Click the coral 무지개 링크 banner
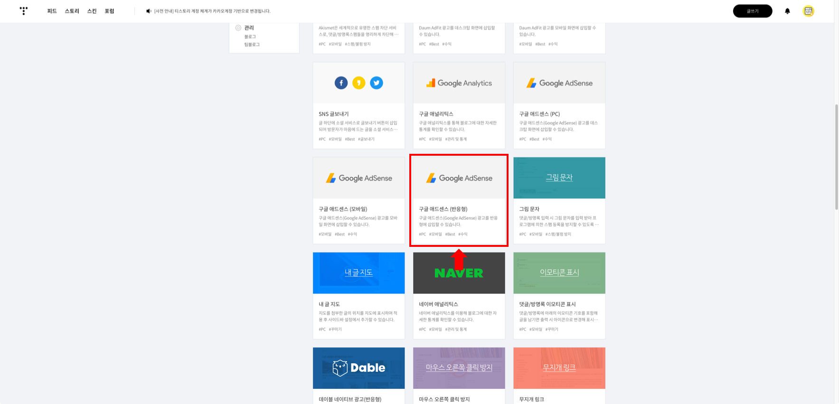Viewport: 839px width, 404px height. (559, 368)
